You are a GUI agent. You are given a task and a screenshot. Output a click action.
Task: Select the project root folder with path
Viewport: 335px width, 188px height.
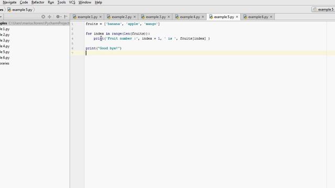click(35, 23)
